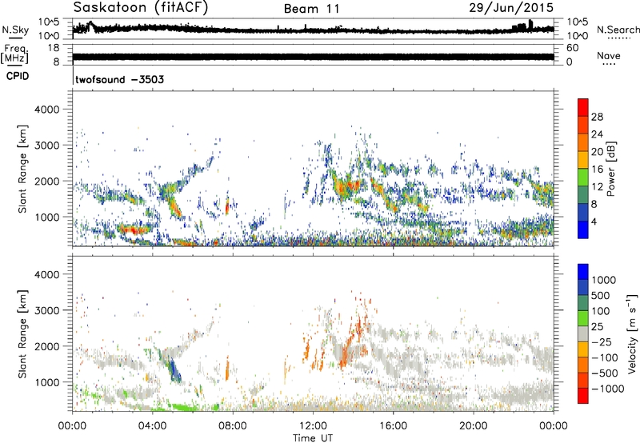This screenshot has width=640, height=443.
Task: Click the '4000' tick on the power panel
Action: (46, 110)
